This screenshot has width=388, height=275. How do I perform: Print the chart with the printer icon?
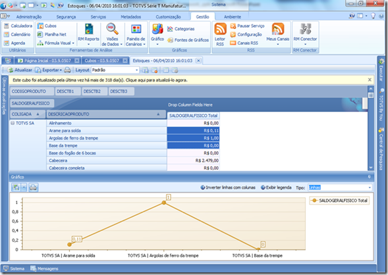pyautogui.click(x=33, y=187)
